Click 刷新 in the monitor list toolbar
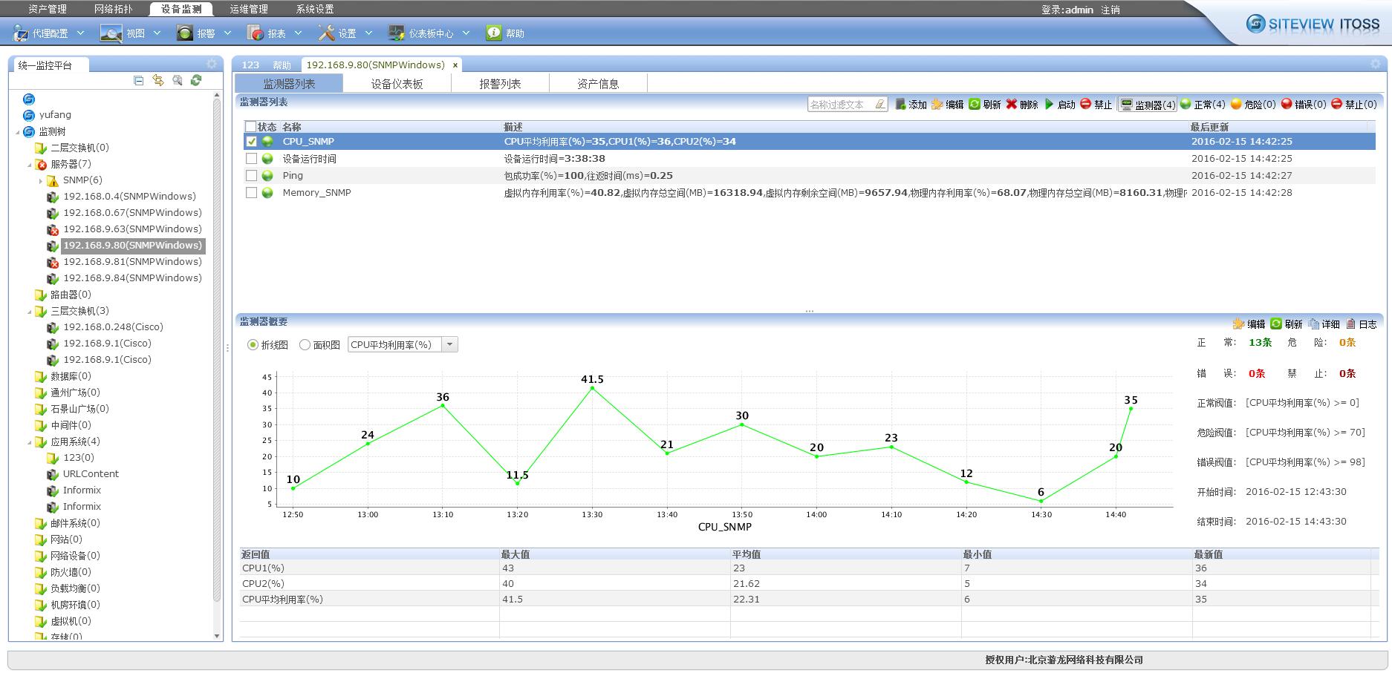The height and width of the screenshot is (673, 1392). click(x=984, y=105)
